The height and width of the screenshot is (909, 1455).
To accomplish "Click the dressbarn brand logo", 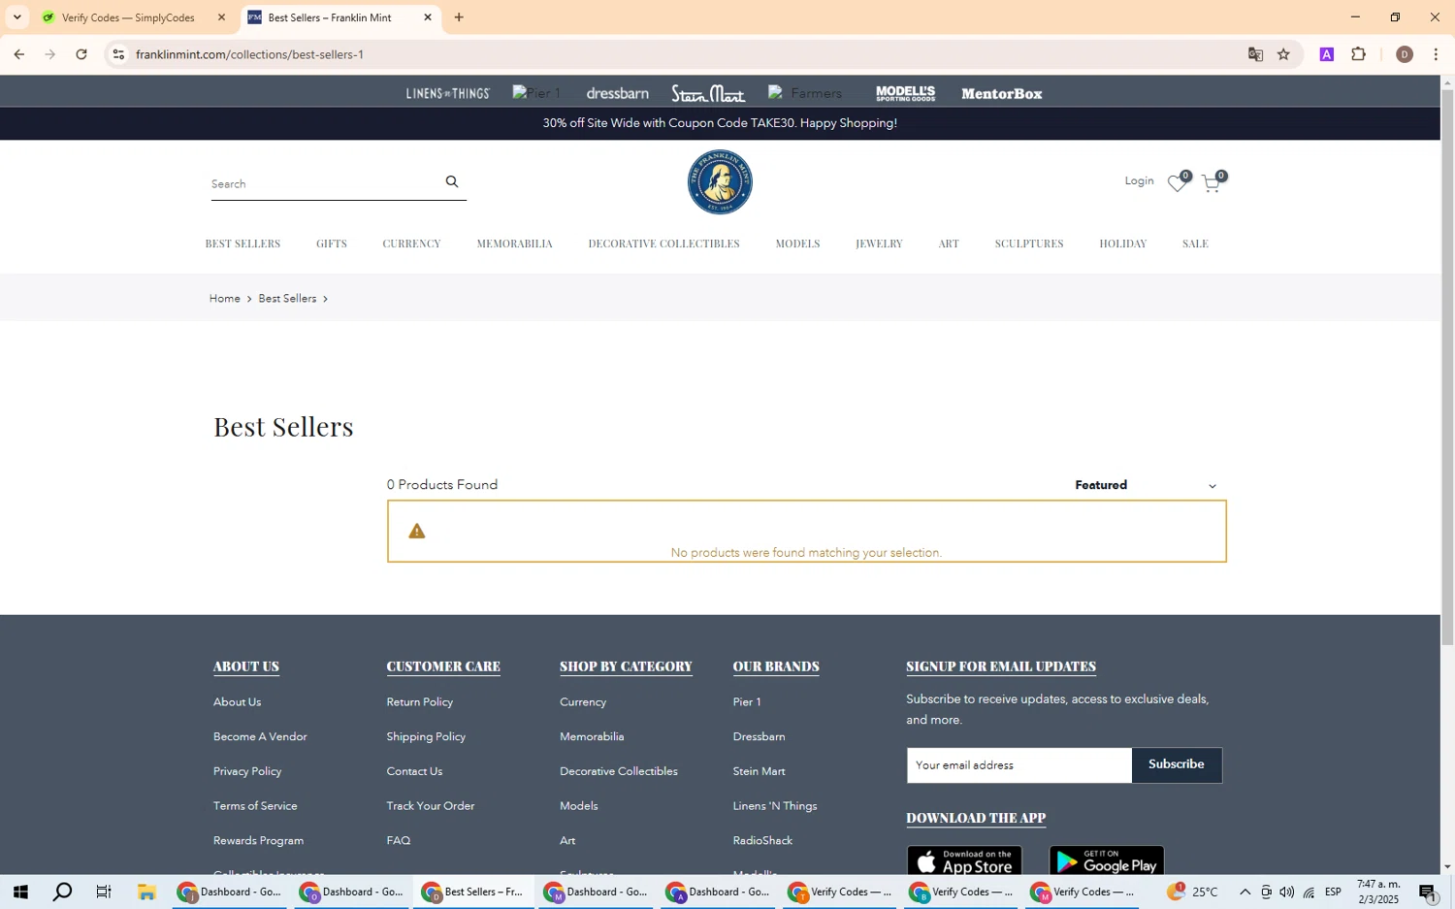I will click(x=618, y=93).
